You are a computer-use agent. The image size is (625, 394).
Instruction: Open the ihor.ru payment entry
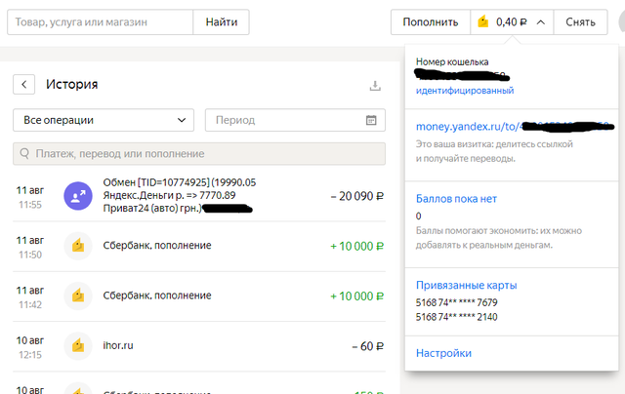[199, 346]
